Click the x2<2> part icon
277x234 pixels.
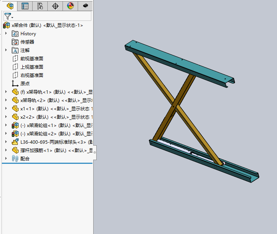[15, 117]
